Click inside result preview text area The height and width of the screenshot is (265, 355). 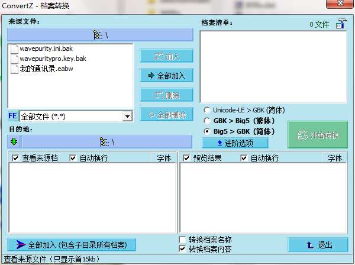pyautogui.click(x=263, y=198)
